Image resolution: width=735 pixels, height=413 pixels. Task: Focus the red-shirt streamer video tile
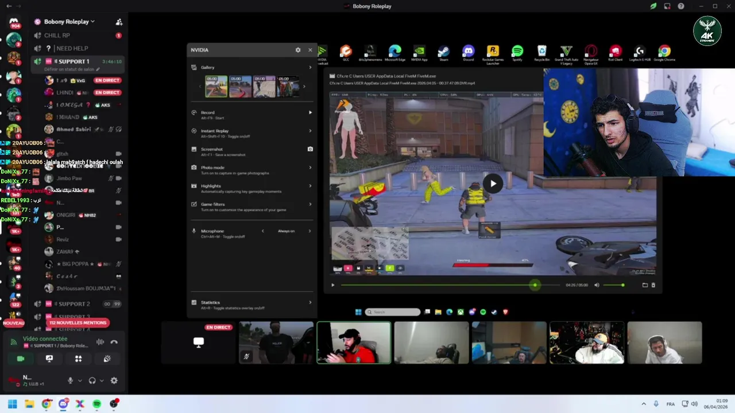354,342
